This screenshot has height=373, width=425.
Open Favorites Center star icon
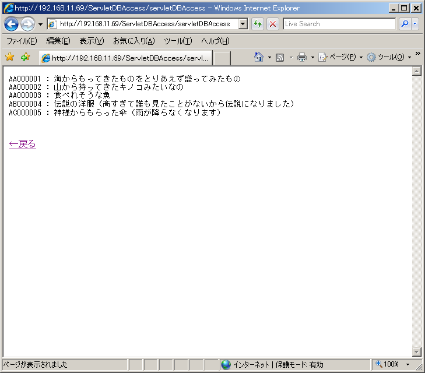click(x=10, y=57)
